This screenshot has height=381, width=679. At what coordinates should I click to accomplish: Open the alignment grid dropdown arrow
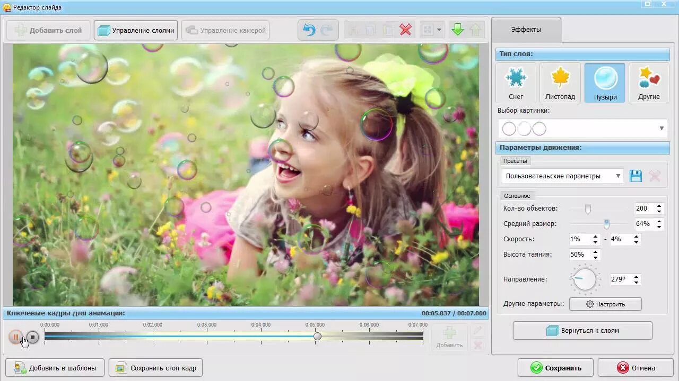click(439, 30)
